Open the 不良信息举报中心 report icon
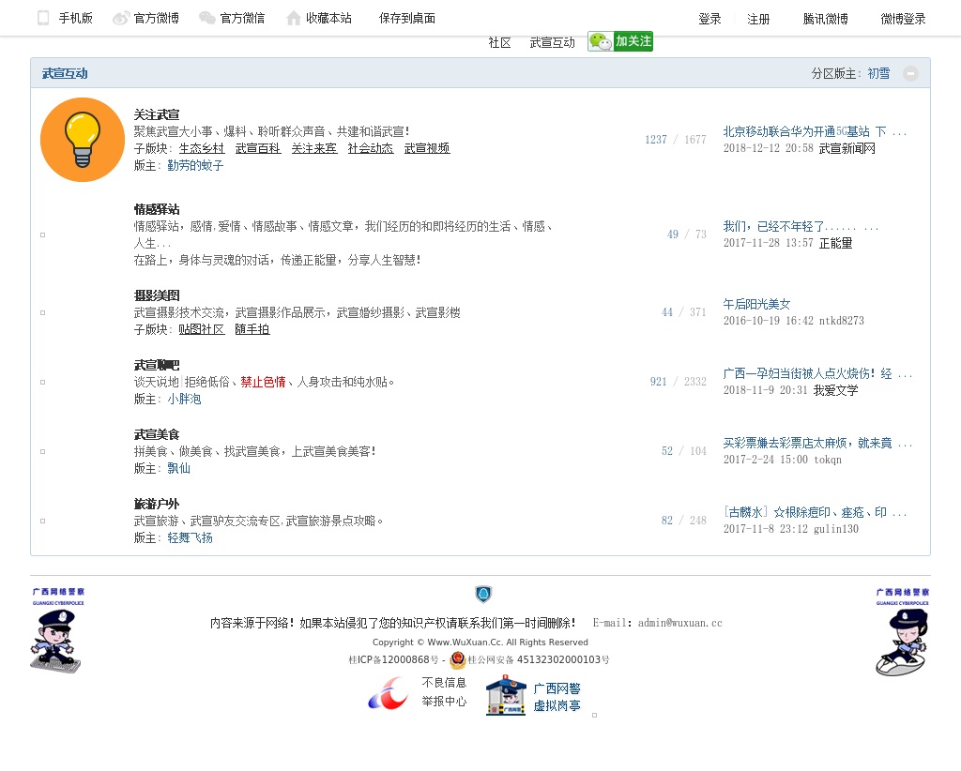 click(389, 693)
